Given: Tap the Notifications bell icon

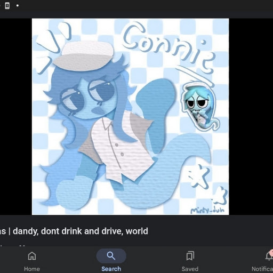Looking at the screenshot, I should [x=269, y=256].
